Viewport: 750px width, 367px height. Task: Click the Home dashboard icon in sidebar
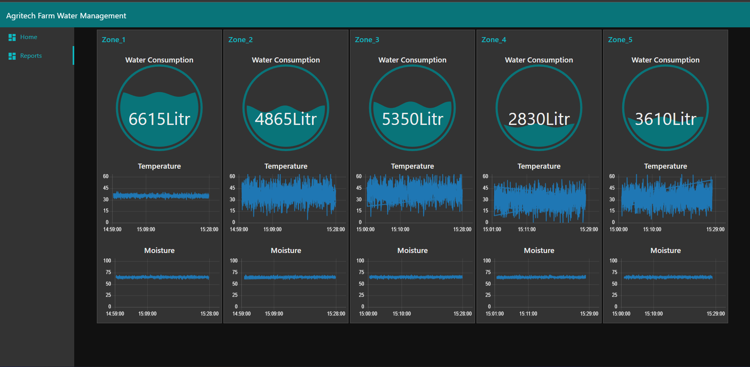tap(12, 37)
